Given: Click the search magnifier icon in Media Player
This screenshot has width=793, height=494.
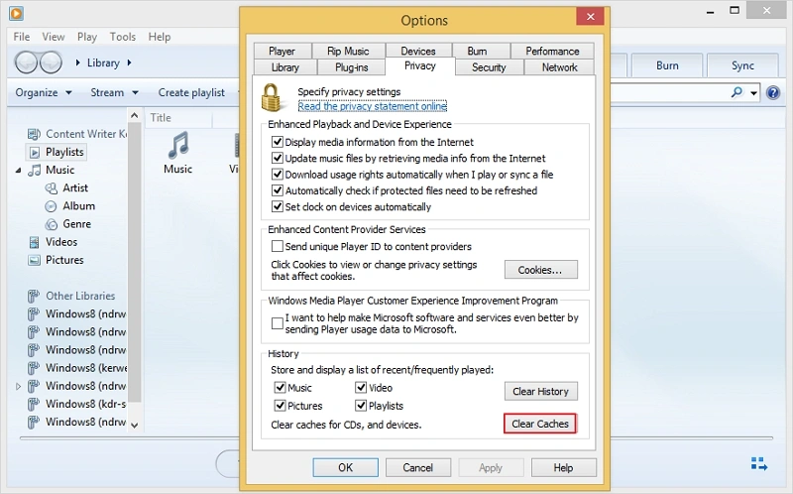Looking at the screenshot, I should [x=736, y=92].
